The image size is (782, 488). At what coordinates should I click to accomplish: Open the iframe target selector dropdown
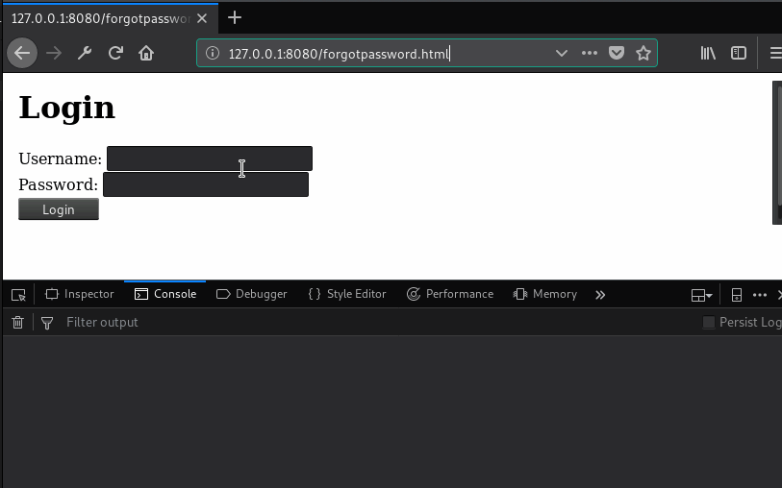pyautogui.click(x=701, y=295)
